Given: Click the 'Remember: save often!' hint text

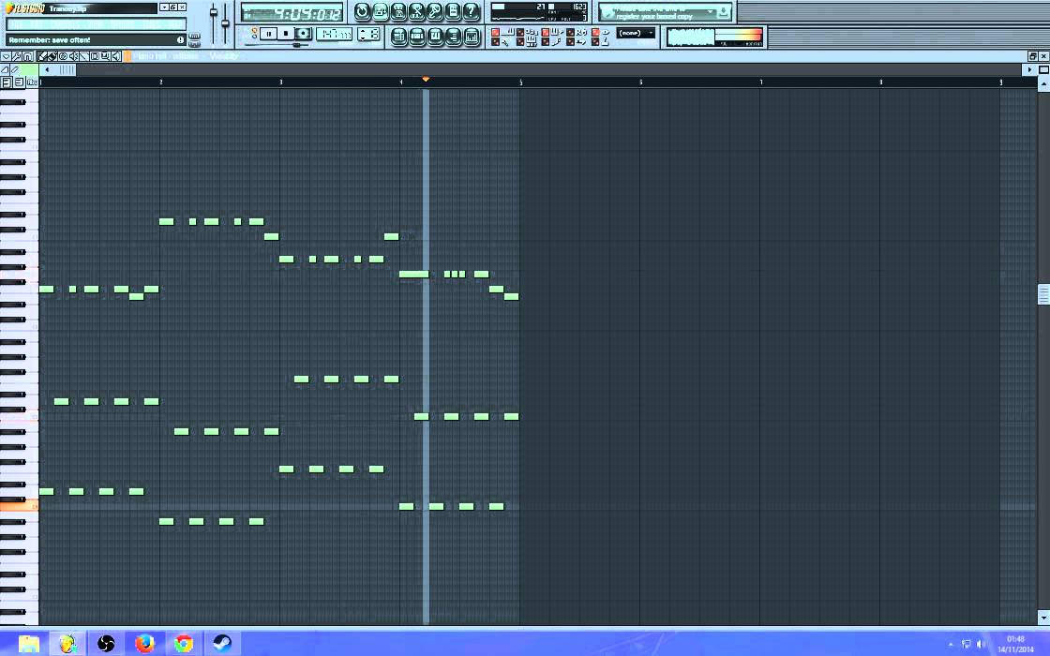Looking at the screenshot, I should [x=50, y=40].
